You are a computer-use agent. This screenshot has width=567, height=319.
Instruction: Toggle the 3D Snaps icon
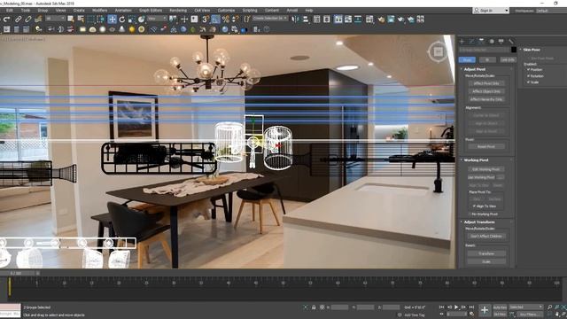coord(206,19)
